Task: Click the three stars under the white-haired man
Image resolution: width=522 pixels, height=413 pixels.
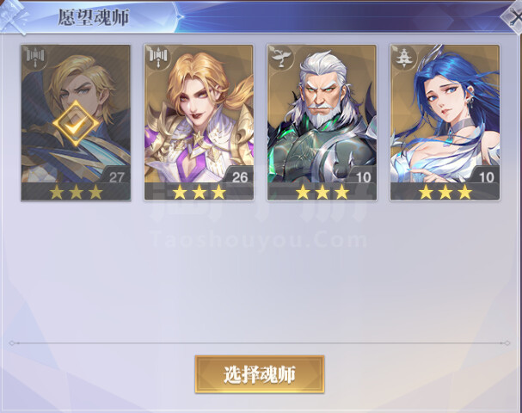Action: click(322, 192)
